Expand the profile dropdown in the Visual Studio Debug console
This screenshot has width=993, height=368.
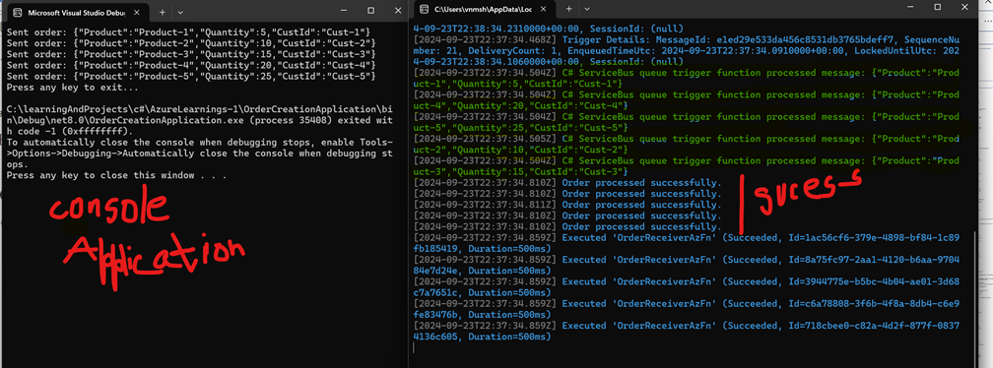[180, 12]
